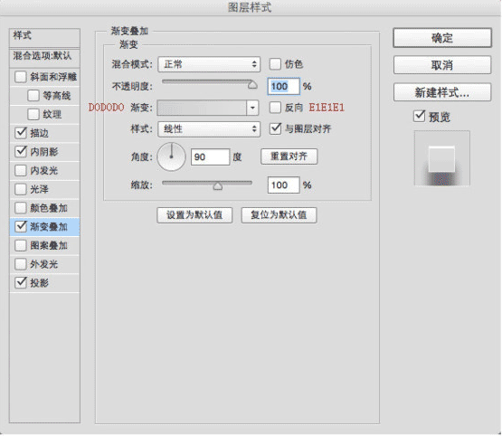Uncheck 与图层对齐 align with layer
This screenshot has height=436, width=502.
click(x=275, y=128)
